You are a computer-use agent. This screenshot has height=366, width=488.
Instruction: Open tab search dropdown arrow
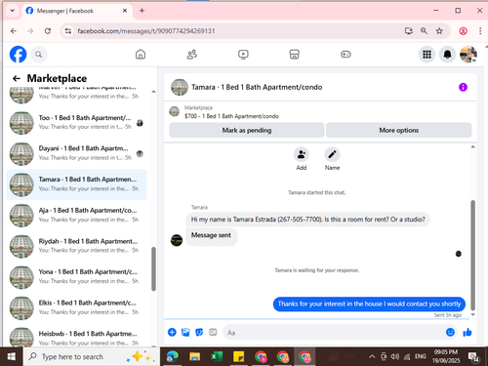point(13,11)
